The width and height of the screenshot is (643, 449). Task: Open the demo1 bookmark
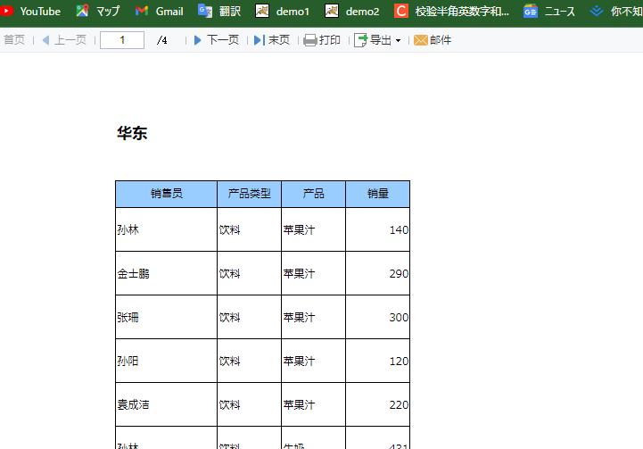click(282, 11)
